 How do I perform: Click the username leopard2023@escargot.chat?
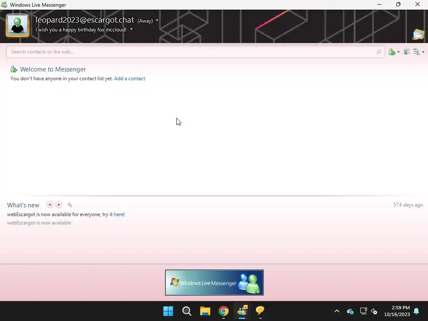(x=84, y=20)
